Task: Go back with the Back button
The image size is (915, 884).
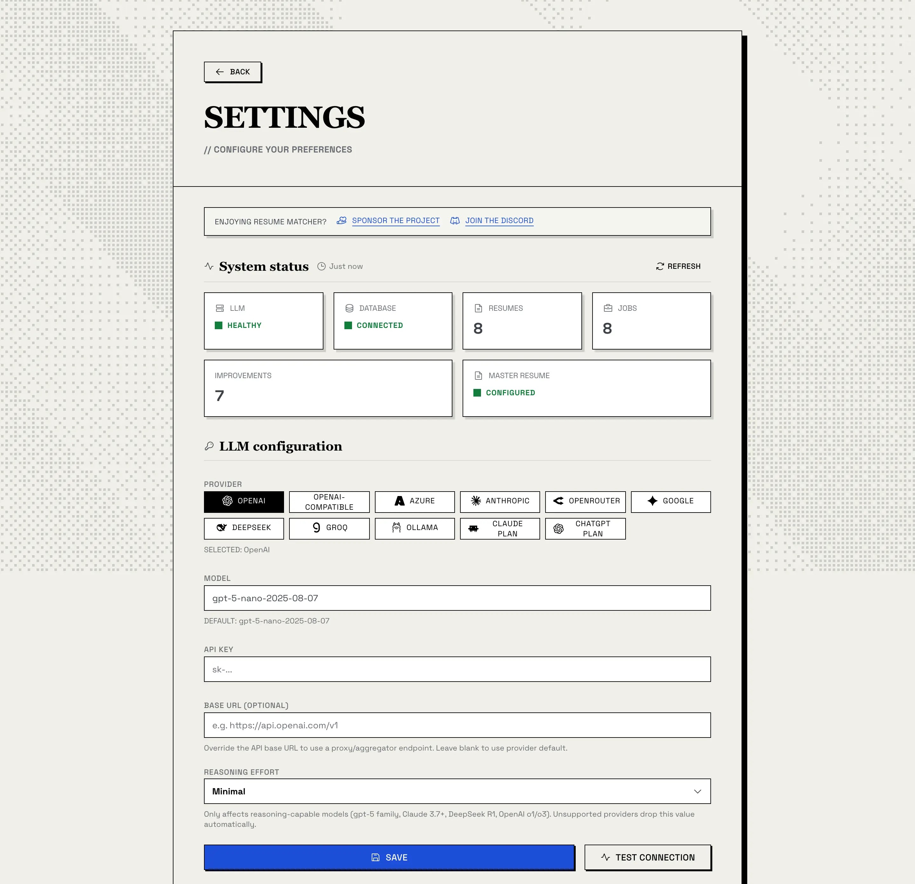Action: pos(233,72)
